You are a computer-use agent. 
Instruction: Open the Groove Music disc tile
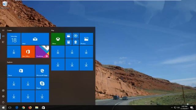[x=76, y=36]
